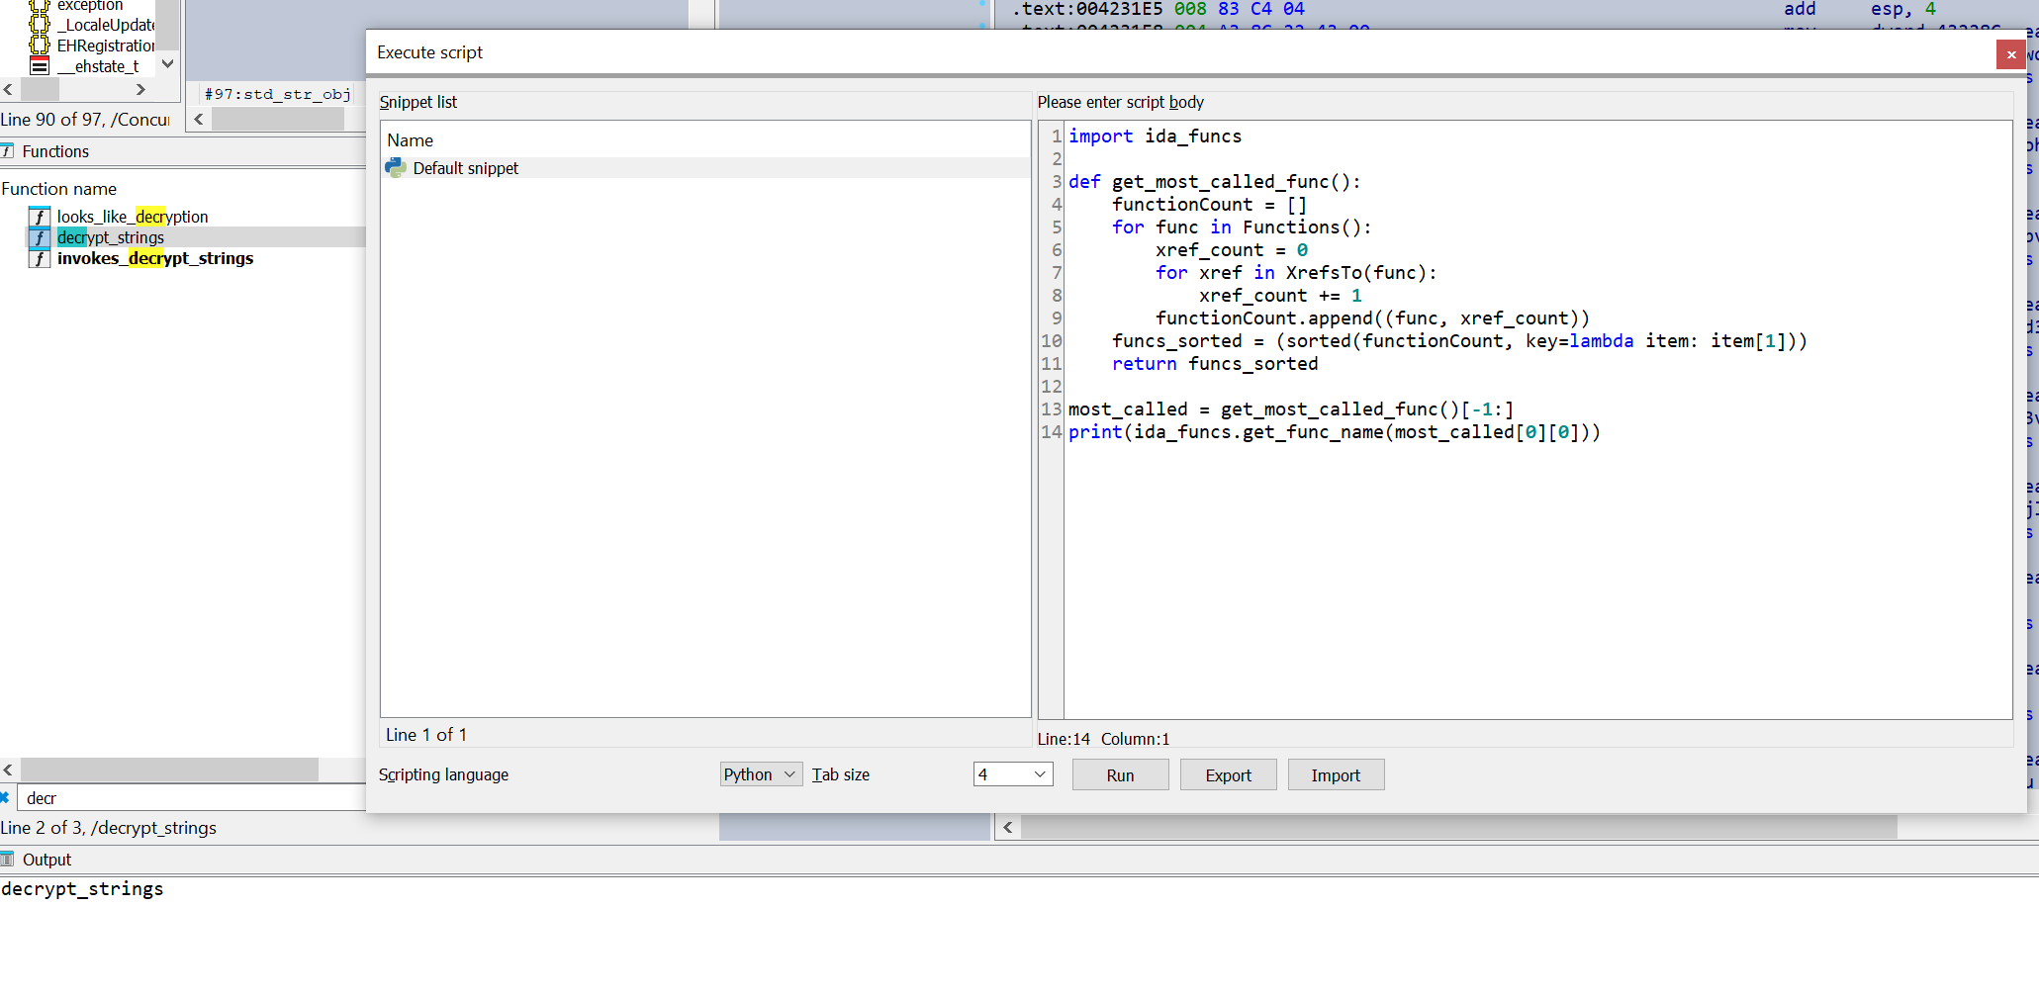Open the Scripting language Python dropdown
Image resolution: width=2039 pixels, height=998 pixels.
pos(760,774)
